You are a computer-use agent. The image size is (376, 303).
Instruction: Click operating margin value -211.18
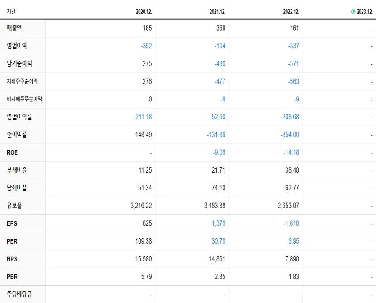coord(143,117)
